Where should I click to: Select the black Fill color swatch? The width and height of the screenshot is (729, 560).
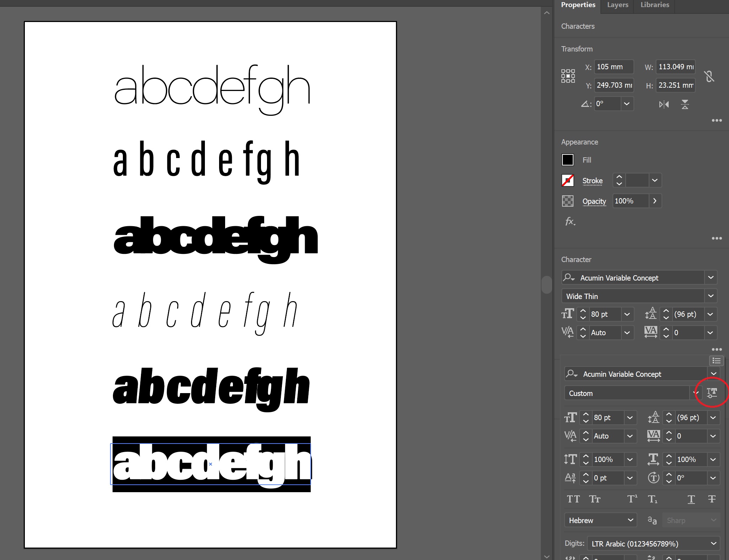[567, 160]
